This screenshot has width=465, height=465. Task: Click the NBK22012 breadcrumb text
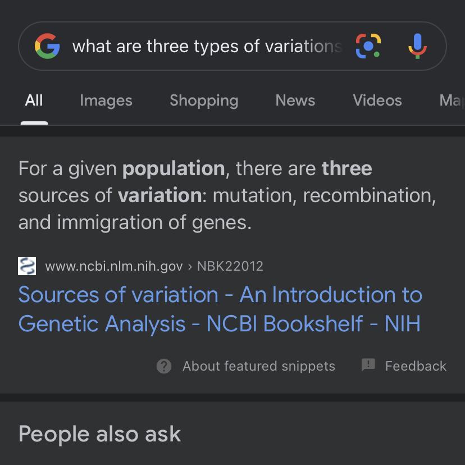coord(230,266)
